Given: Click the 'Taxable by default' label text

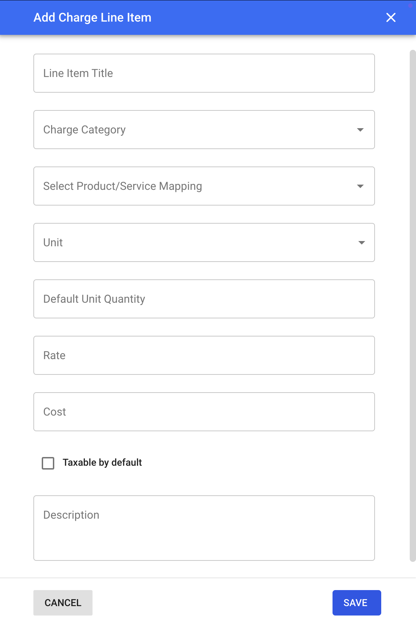Looking at the screenshot, I should tap(102, 463).
